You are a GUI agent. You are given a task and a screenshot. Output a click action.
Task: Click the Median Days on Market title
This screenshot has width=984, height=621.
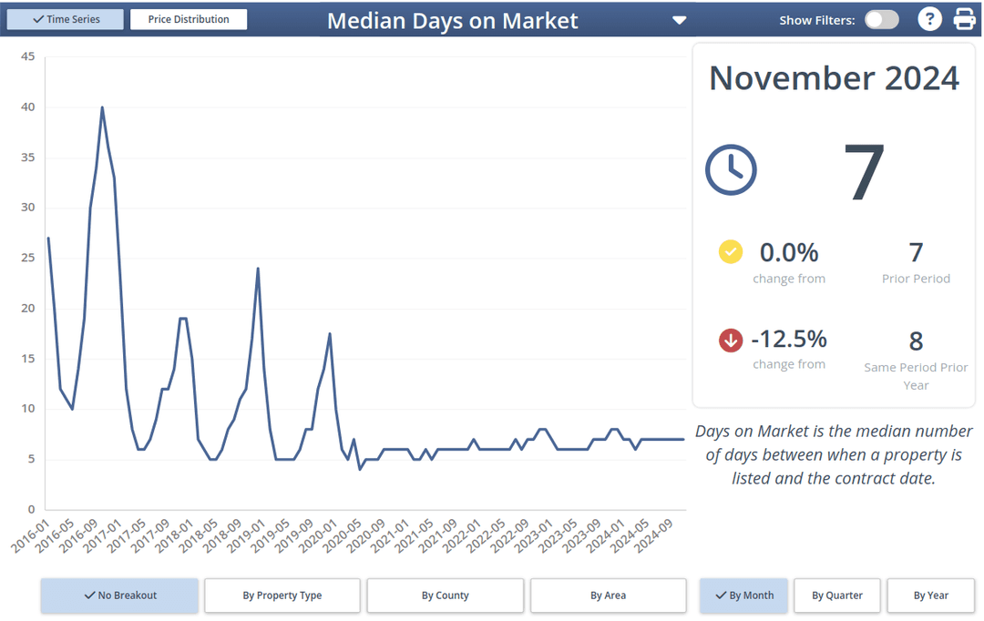(452, 20)
